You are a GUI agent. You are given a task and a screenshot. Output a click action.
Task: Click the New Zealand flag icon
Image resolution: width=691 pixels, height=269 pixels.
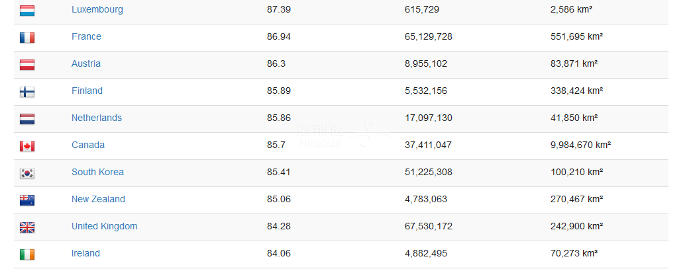coord(27,200)
